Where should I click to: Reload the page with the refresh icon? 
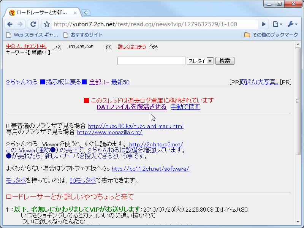point(33,23)
